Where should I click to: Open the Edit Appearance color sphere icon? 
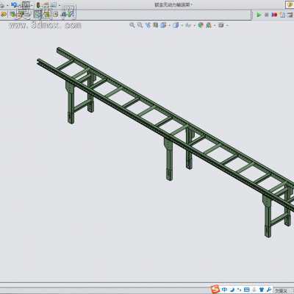[201, 25]
